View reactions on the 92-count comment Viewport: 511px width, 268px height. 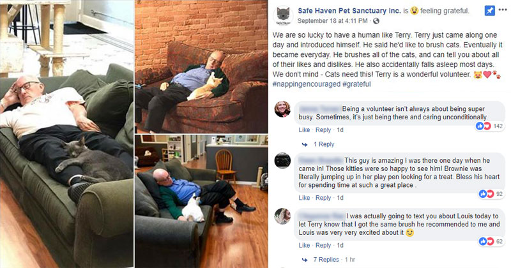tap(491, 194)
